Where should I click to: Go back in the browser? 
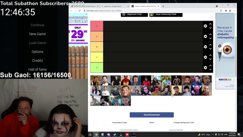click(71, 11)
